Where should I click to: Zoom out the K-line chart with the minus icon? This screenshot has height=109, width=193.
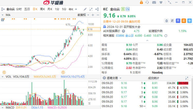click(x=98, y=15)
